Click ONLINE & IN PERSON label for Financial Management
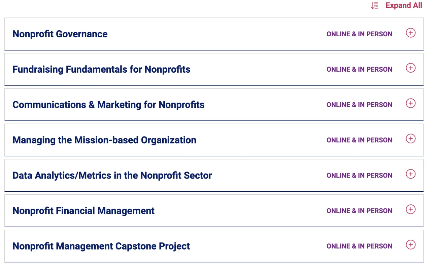Viewport: 431px width, 266px height. coord(359,211)
